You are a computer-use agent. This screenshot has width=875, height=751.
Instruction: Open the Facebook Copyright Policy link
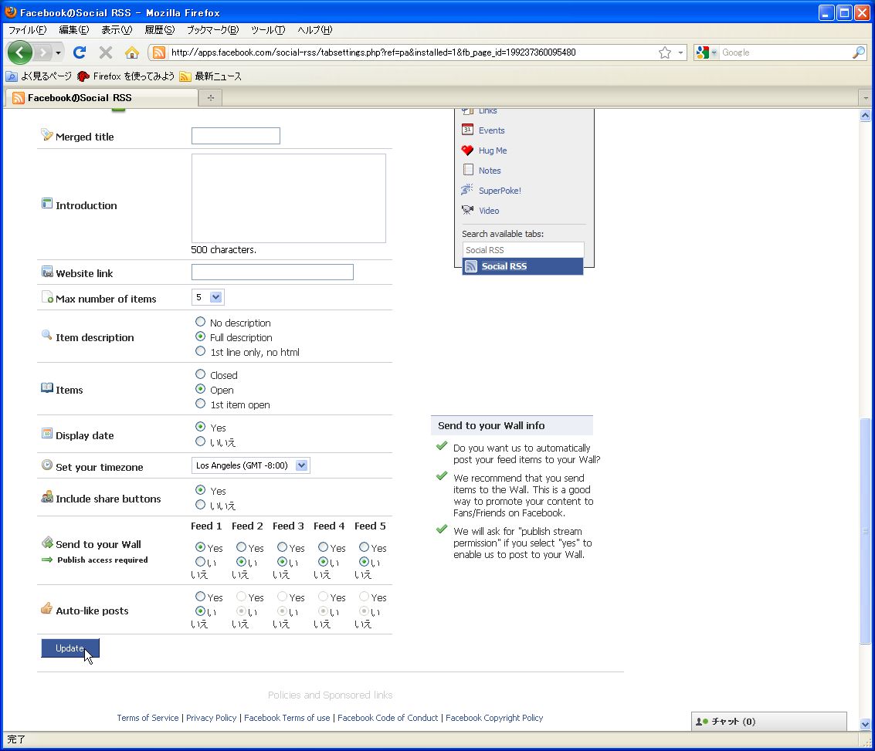(x=494, y=718)
